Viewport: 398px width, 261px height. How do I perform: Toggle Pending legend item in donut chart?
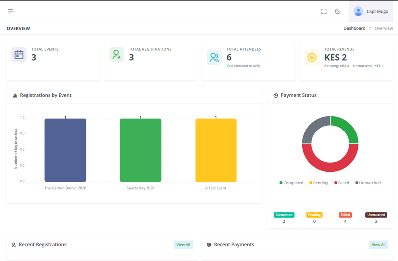[x=319, y=183]
